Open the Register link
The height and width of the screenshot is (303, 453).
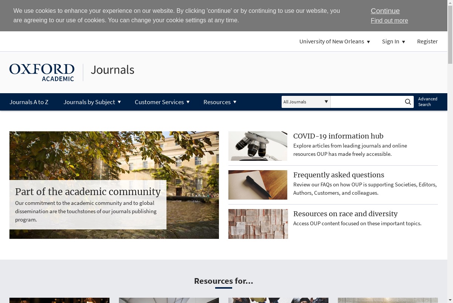pos(427,42)
